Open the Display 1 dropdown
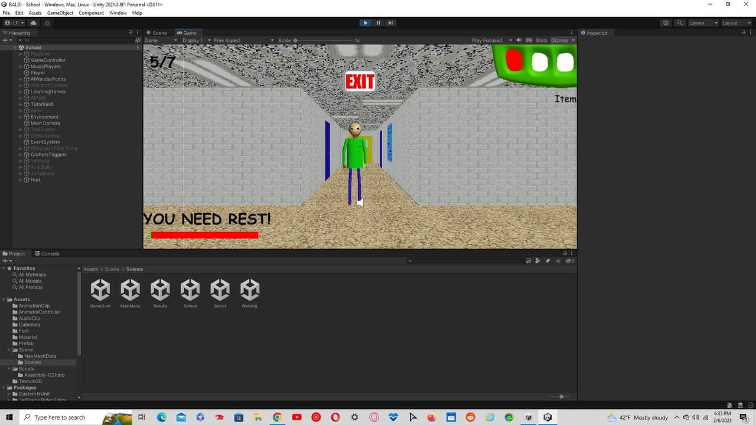Screen dimensions: 756x425 point(195,41)
